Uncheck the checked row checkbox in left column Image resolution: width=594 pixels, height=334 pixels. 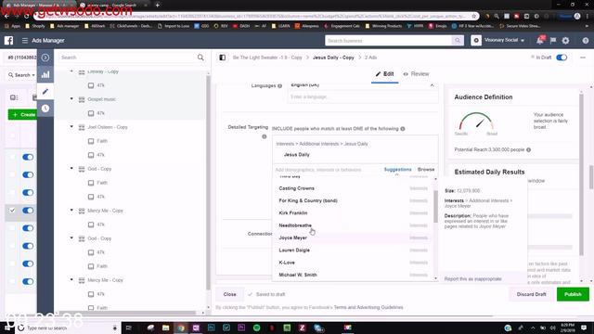coord(12,211)
